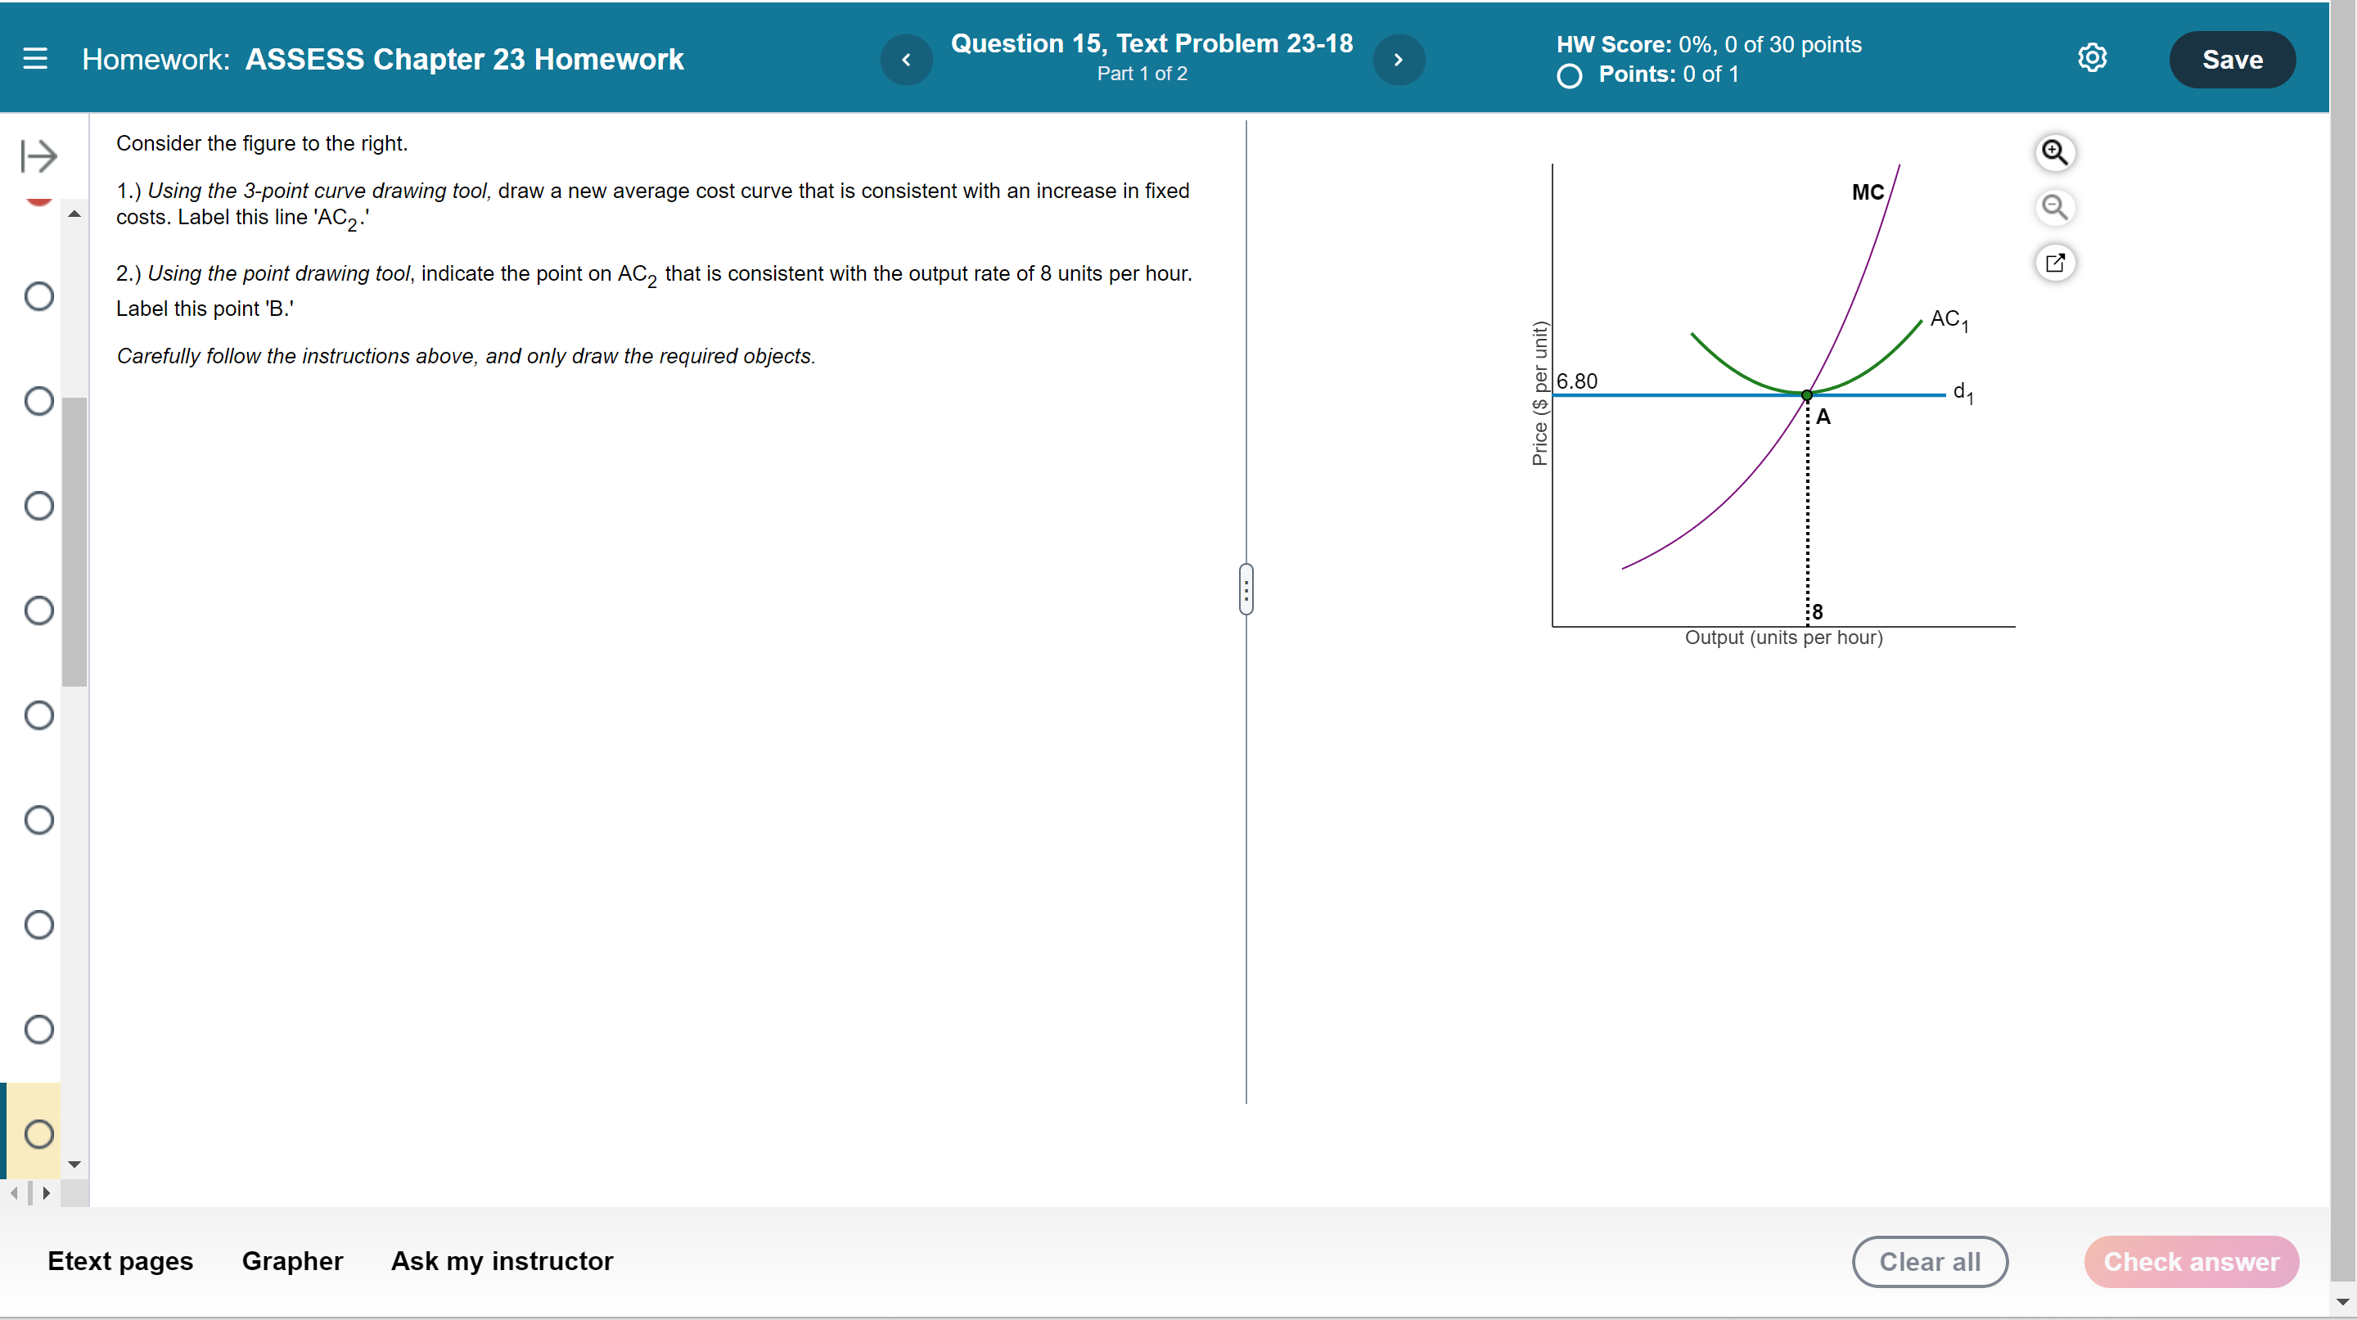
Task: Open the hamburger navigation menu
Action: coord(36,57)
